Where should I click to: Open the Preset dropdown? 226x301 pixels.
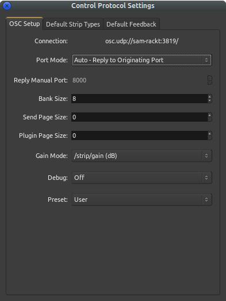click(x=142, y=200)
